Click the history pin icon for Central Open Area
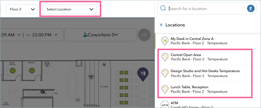 click(x=165, y=57)
